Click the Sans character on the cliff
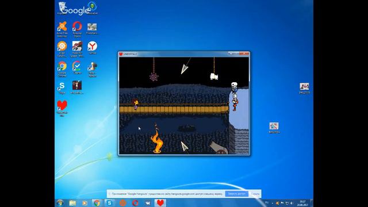This screenshot has height=207, width=368. tap(234, 87)
